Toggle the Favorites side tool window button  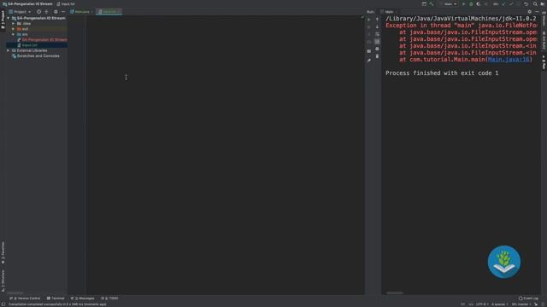coord(3,253)
